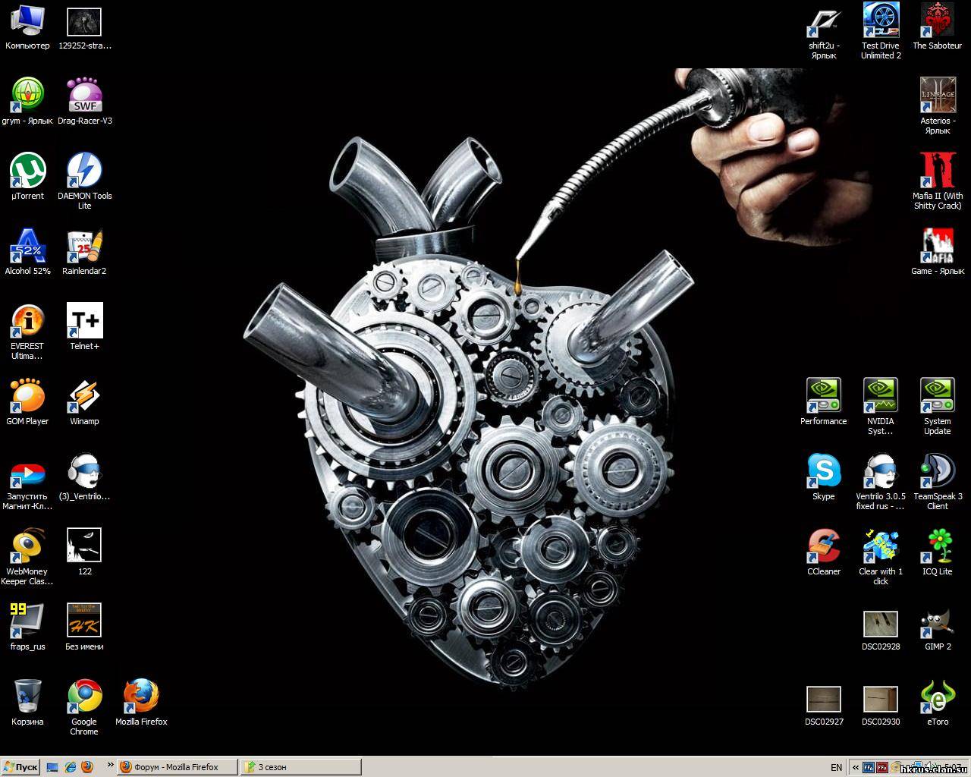
Task: Open the GIMP 2 shortcut
Action: pyautogui.click(x=937, y=622)
